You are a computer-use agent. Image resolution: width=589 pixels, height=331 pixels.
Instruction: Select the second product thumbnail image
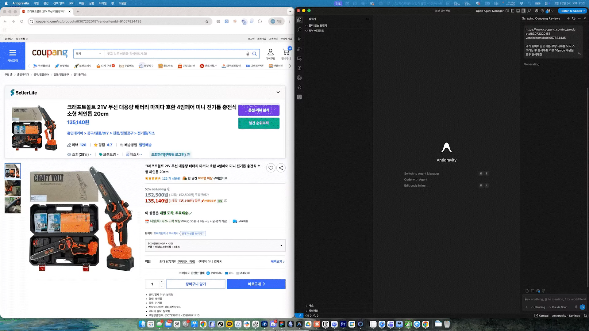[x=13, y=188]
